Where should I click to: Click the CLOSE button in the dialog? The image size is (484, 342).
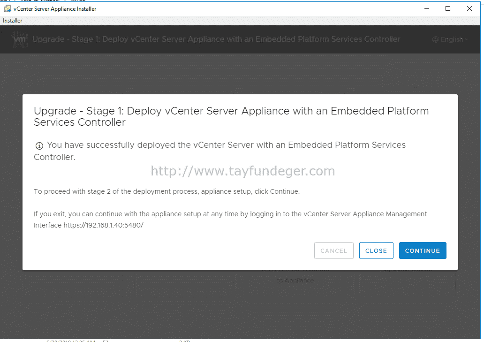point(376,251)
